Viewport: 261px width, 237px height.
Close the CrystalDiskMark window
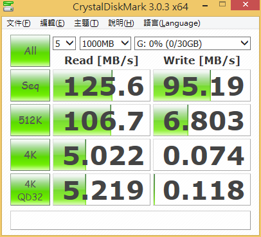[x=246, y=4]
